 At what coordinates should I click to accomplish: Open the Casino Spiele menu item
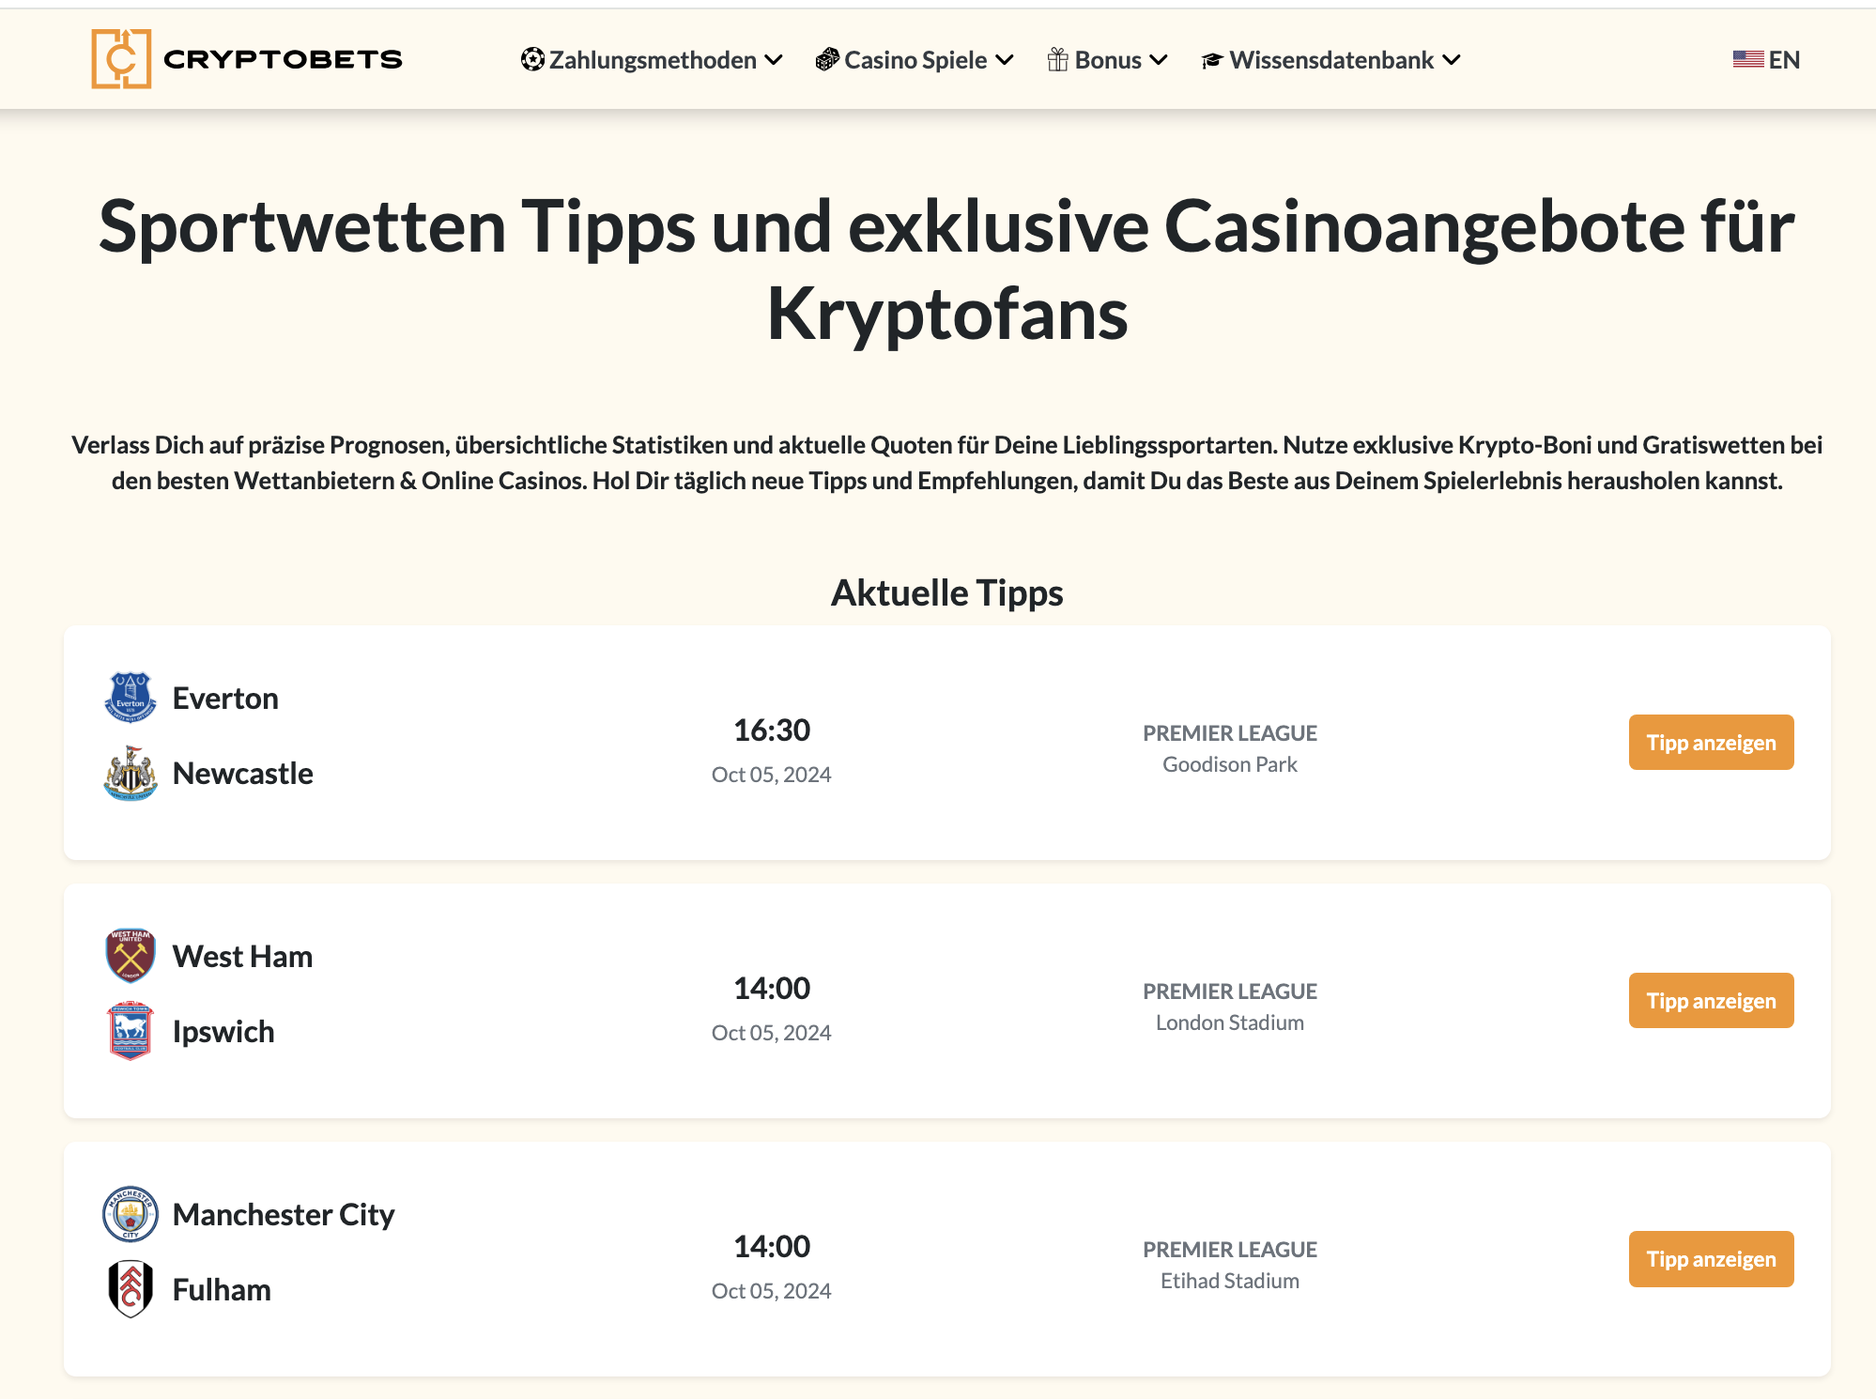(x=915, y=60)
